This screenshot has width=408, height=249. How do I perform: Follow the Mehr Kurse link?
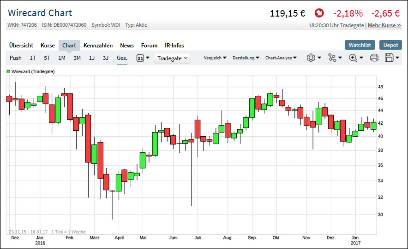(x=384, y=25)
